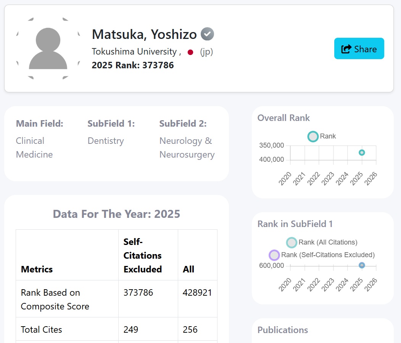
Task: Click the Tokushima University affiliation text
Action: click(134, 52)
